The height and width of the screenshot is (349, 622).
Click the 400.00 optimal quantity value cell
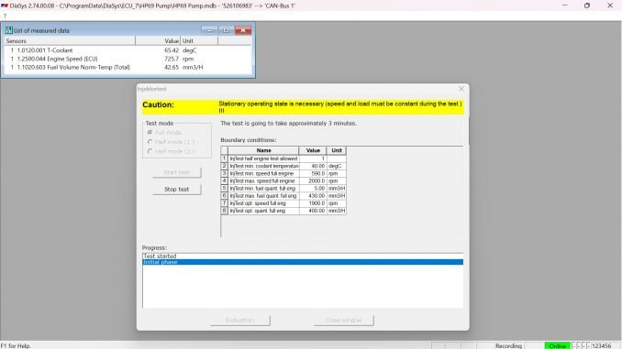pos(313,211)
